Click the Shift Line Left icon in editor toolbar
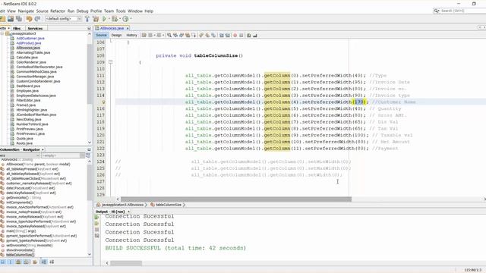The image size is (486, 273). pyautogui.click(x=222, y=36)
